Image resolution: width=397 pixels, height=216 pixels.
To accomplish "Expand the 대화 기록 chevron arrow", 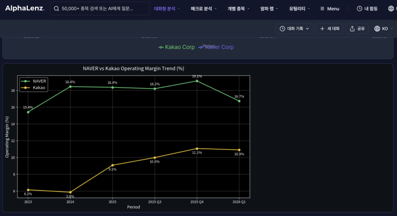I will coord(307,29).
